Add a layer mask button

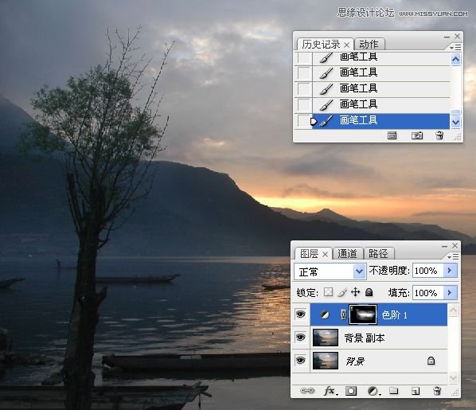click(x=351, y=391)
